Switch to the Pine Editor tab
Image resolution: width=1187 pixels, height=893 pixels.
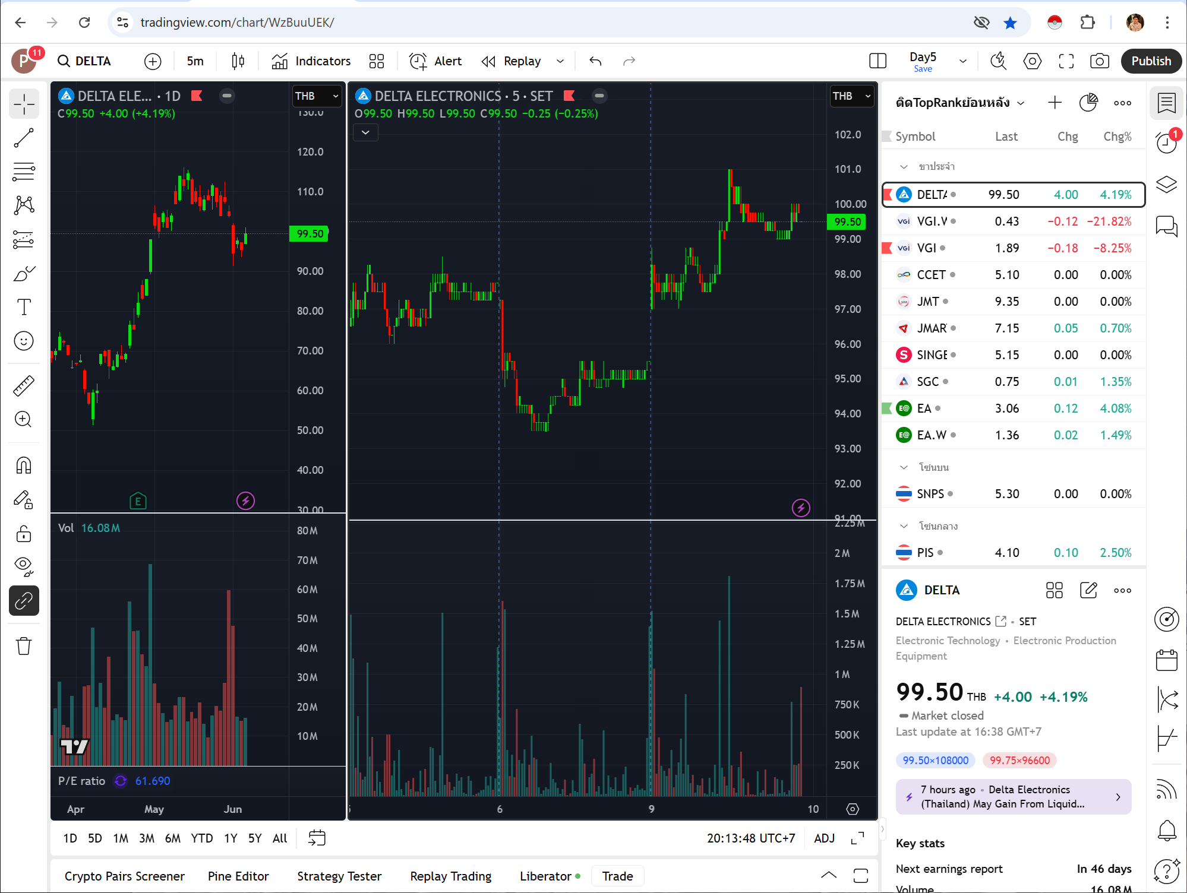(x=238, y=876)
